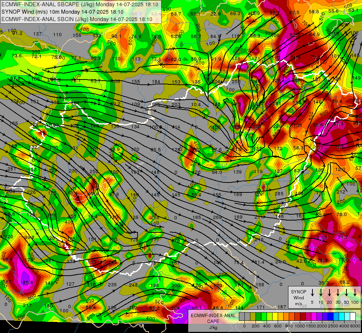Click the '1500' tick label in CAPE legend

[x=311, y=326]
